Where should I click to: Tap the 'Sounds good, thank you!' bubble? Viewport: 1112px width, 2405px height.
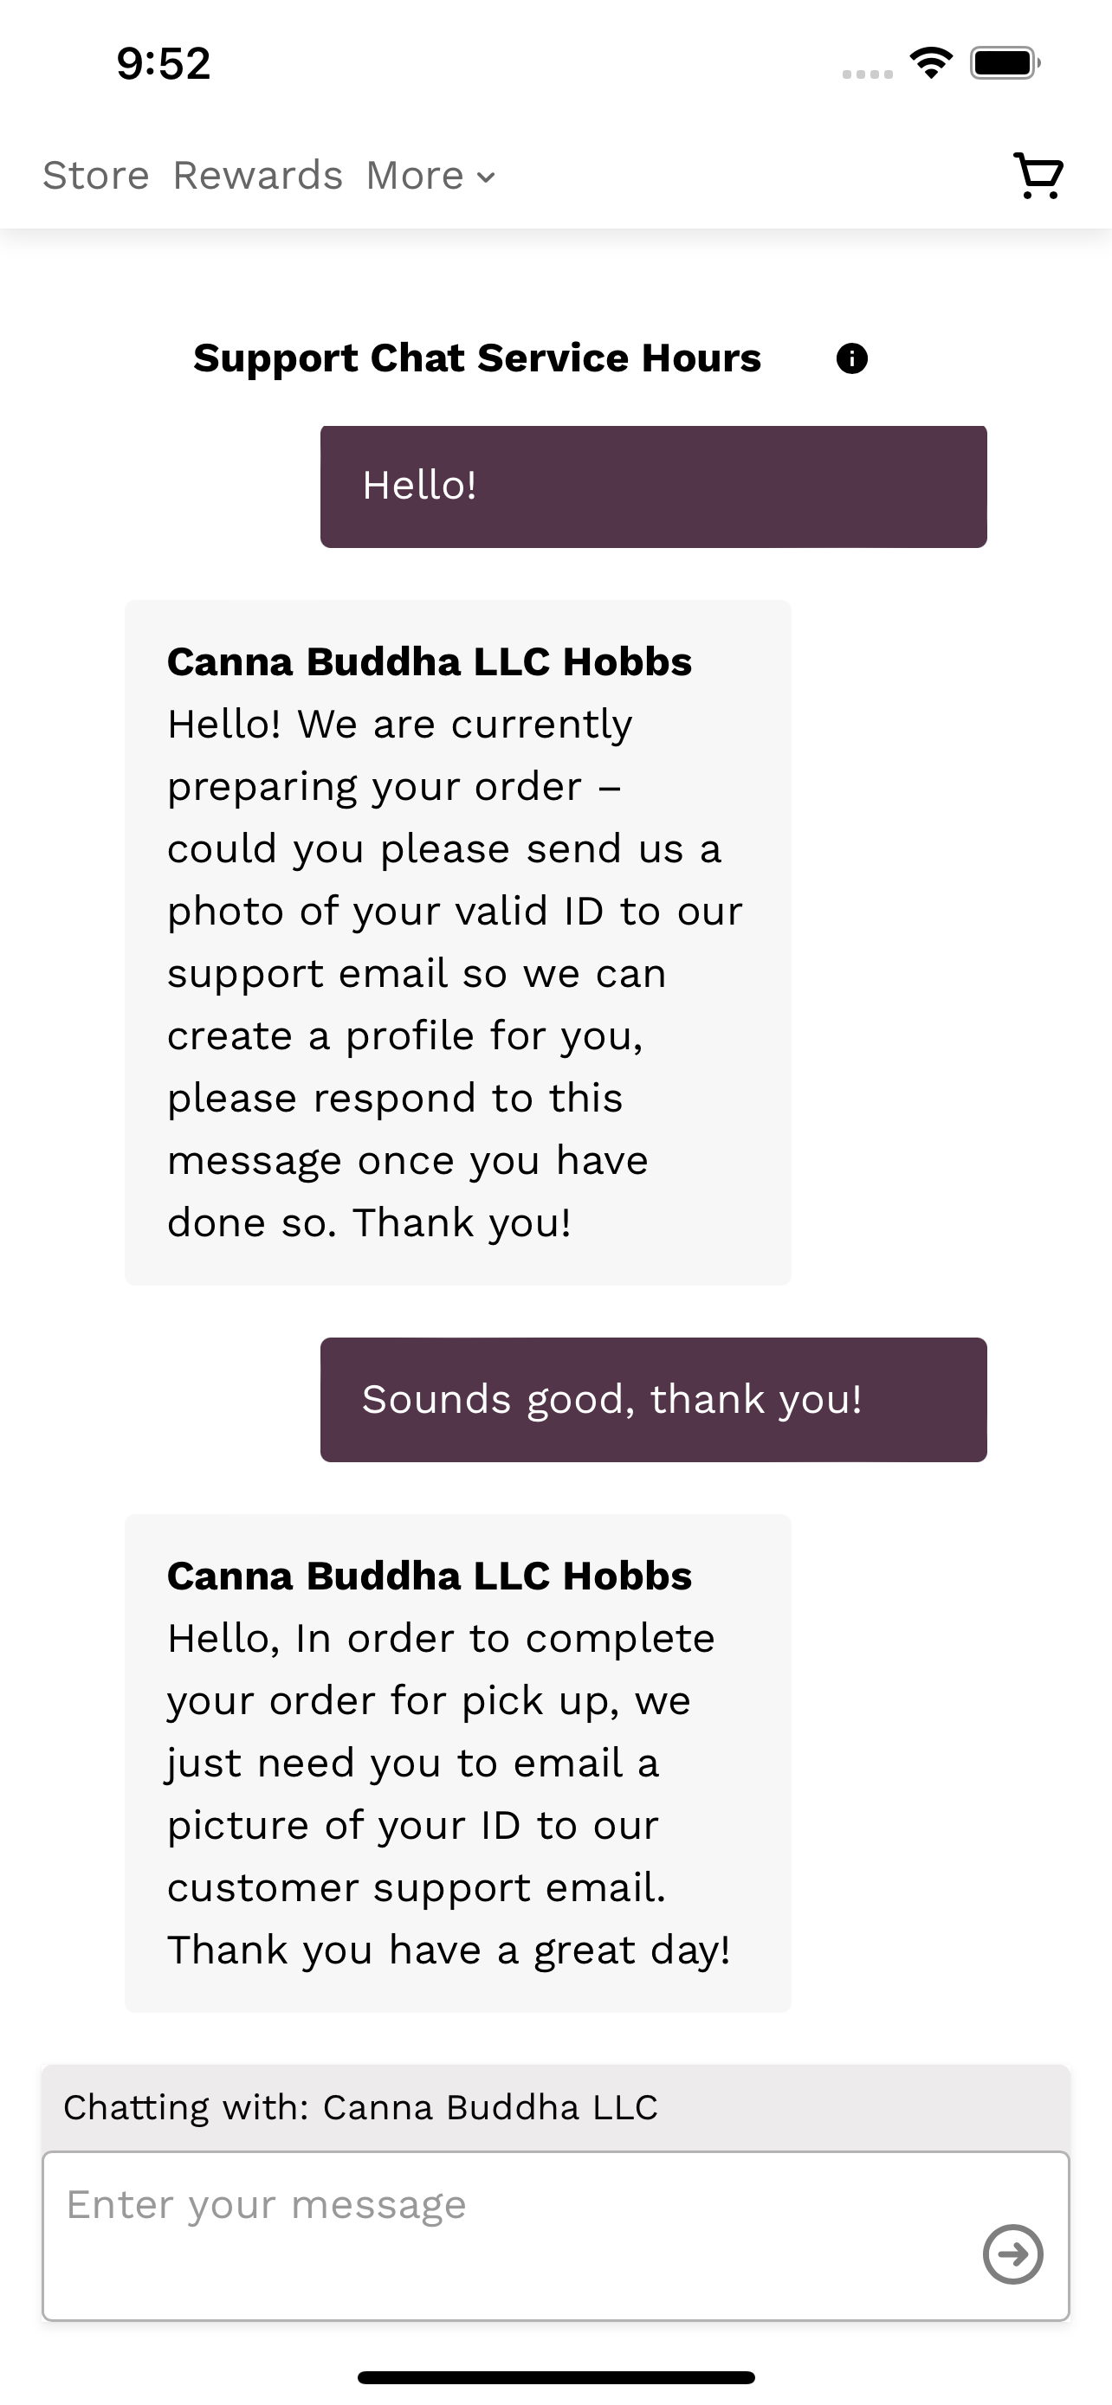click(x=654, y=1400)
